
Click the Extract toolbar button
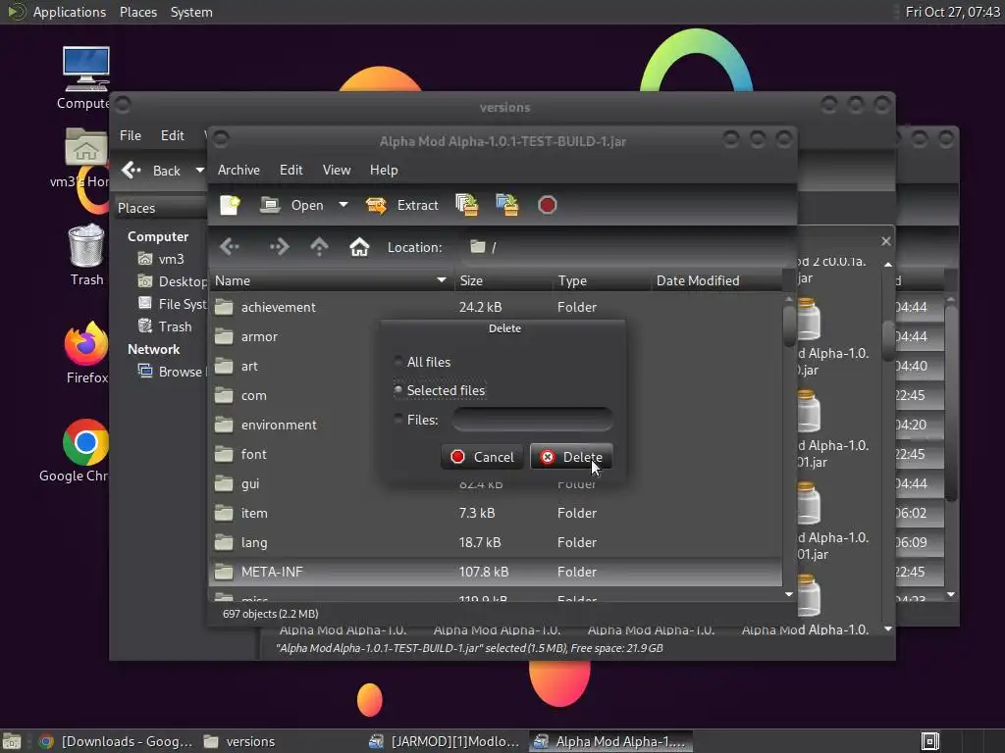click(x=401, y=205)
